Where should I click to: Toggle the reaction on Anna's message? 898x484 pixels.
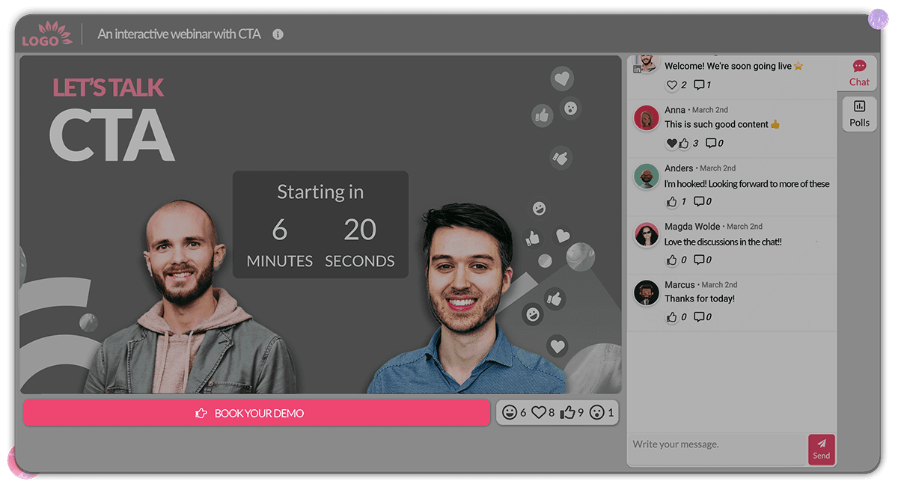pyautogui.click(x=677, y=143)
